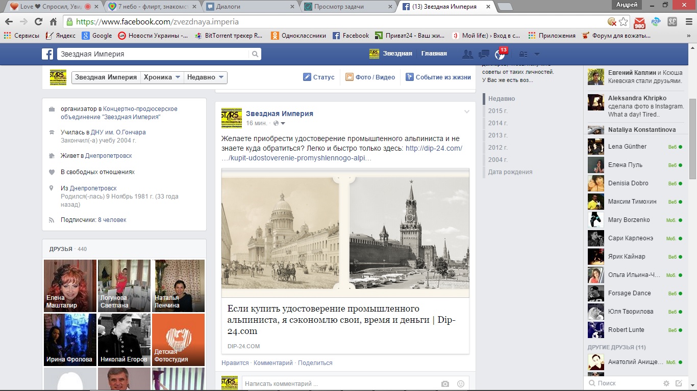697x391 pixels.
Task: Click Нравится under the post
Action: (235, 363)
